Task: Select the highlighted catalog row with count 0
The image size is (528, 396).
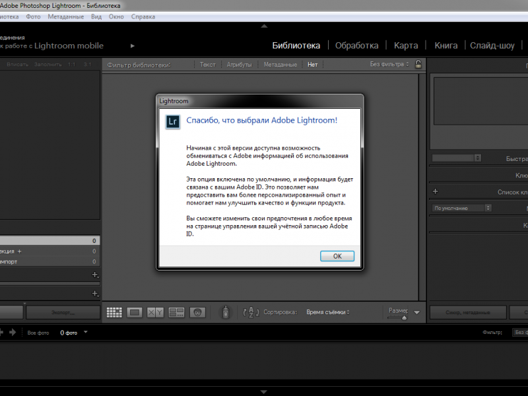Action: coord(50,240)
